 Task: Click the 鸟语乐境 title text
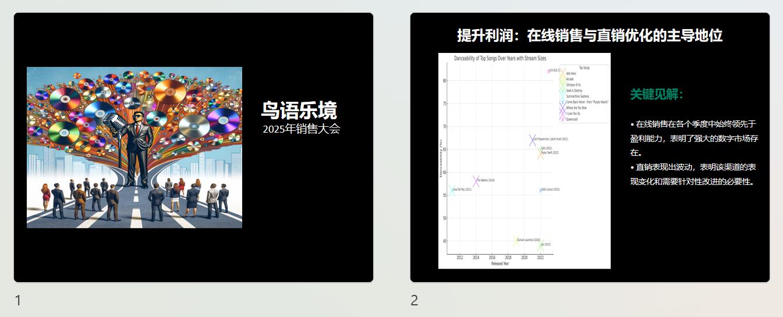pos(299,110)
